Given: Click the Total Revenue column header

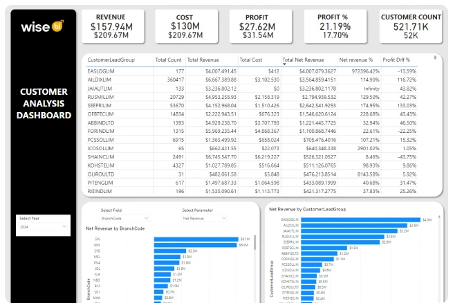Looking at the screenshot, I should click(203, 60).
